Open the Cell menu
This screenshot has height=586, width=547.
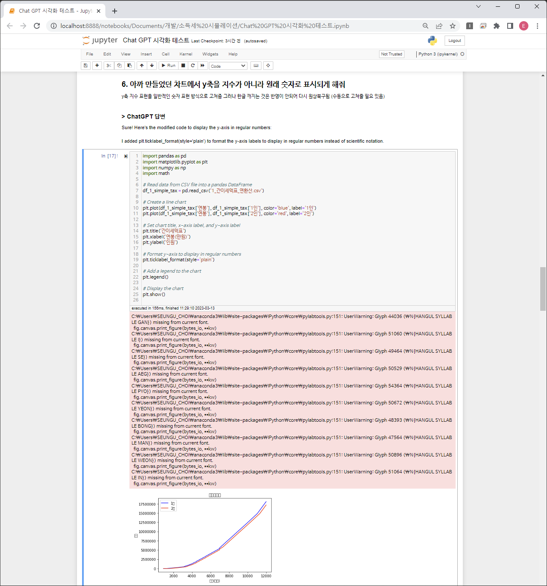(165, 54)
